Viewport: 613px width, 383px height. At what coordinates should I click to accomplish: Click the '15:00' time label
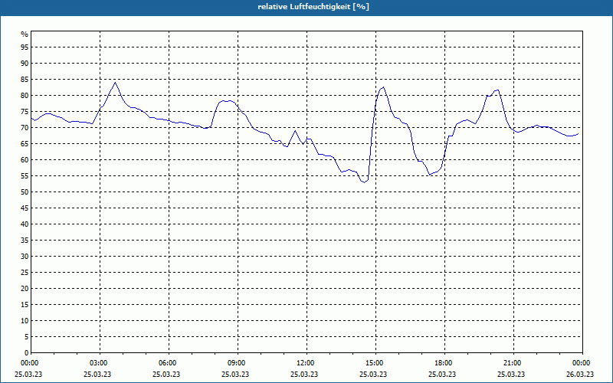[375, 363]
